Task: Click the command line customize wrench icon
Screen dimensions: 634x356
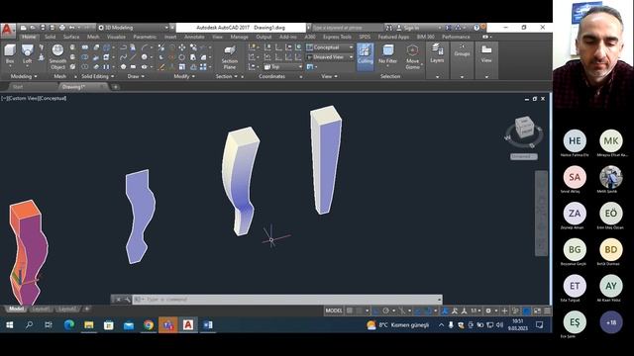Action: [x=127, y=300]
